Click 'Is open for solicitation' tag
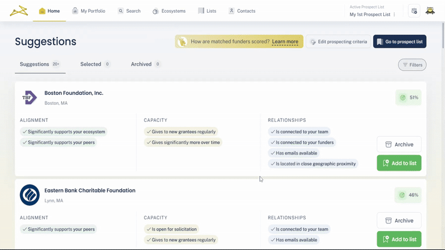The image size is (445, 250). tap(171, 229)
